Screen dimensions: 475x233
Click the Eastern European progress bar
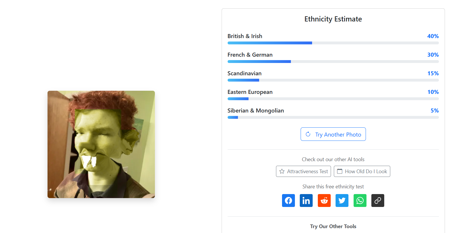(333, 99)
